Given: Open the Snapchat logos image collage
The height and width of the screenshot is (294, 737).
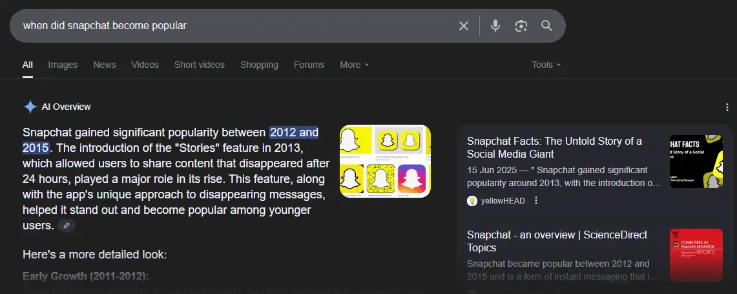Looking at the screenshot, I should click(x=385, y=161).
